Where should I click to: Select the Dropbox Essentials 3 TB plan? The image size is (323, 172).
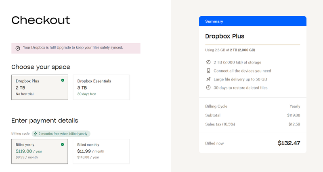coord(101,87)
